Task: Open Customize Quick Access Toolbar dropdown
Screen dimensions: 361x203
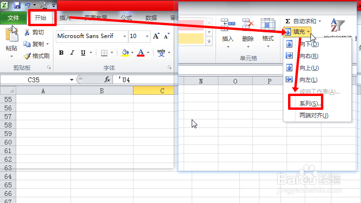Action: pyautogui.click(x=53, y=6)
